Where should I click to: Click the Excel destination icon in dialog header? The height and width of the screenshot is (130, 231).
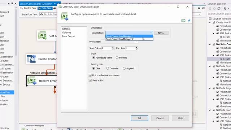[65, 16]
